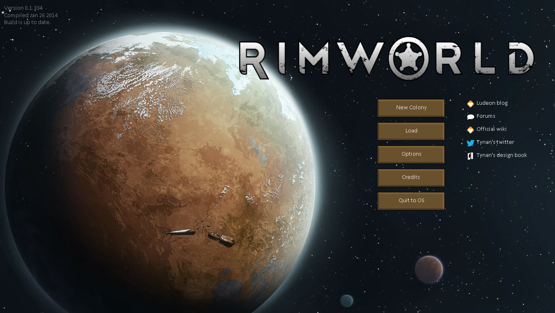555x313 pixels.
Task: Click the version number text
Action: pyautogui.click(x=23, y=8)
